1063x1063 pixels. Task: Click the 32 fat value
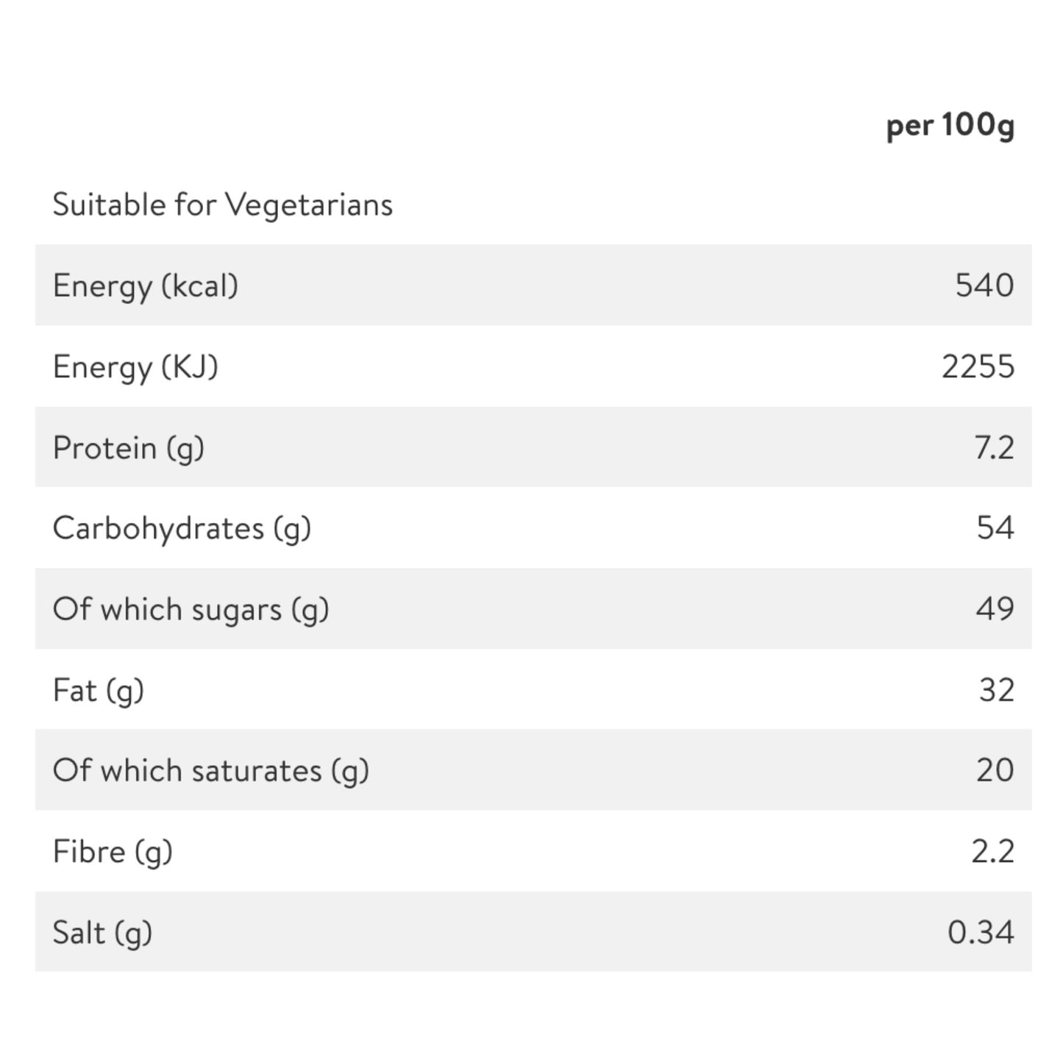click(997, 689)
